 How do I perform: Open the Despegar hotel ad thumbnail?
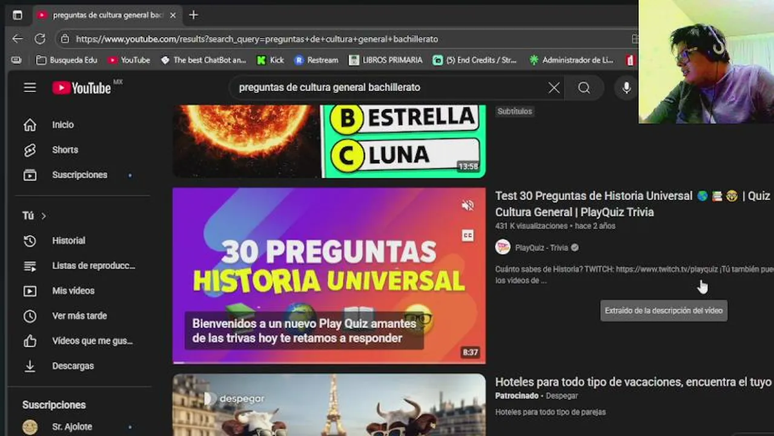(329, 405)
